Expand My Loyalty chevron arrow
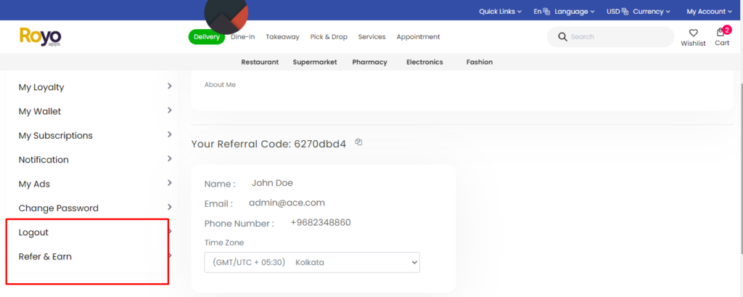This screenshot has height=297, width=743. 169,86
